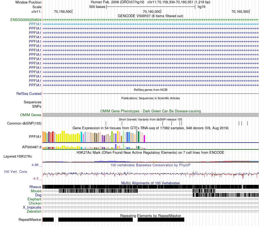This screenshot has width=259, height=226.
Task: Select the Dog alignment label
Action: (x=38, y=195)
